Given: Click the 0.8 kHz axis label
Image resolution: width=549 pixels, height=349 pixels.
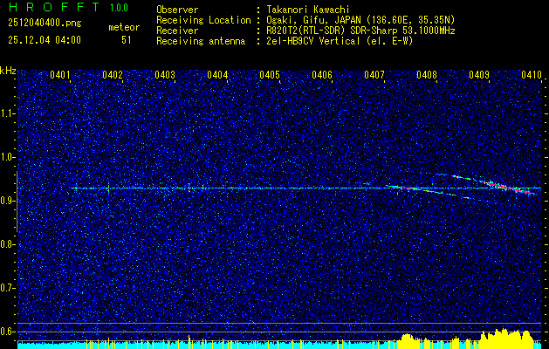Looking at the screenshot, I should tap(6, 244).
